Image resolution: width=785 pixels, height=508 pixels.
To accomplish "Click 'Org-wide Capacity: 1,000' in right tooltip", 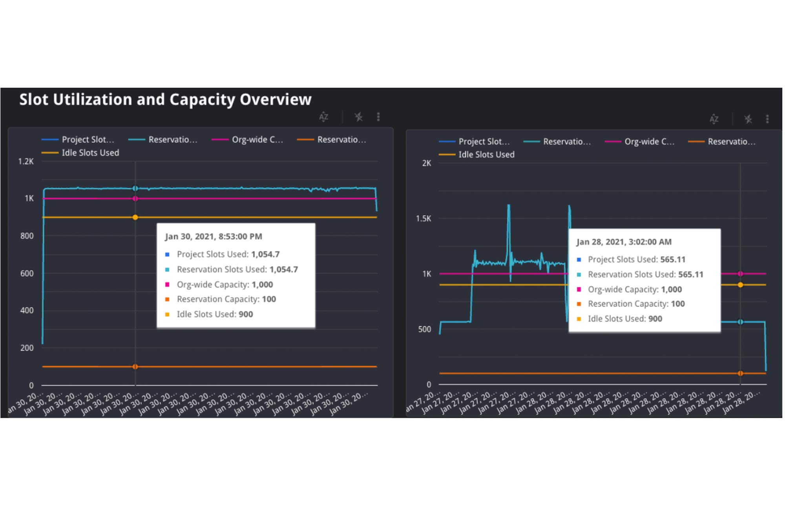I will 629,290.
